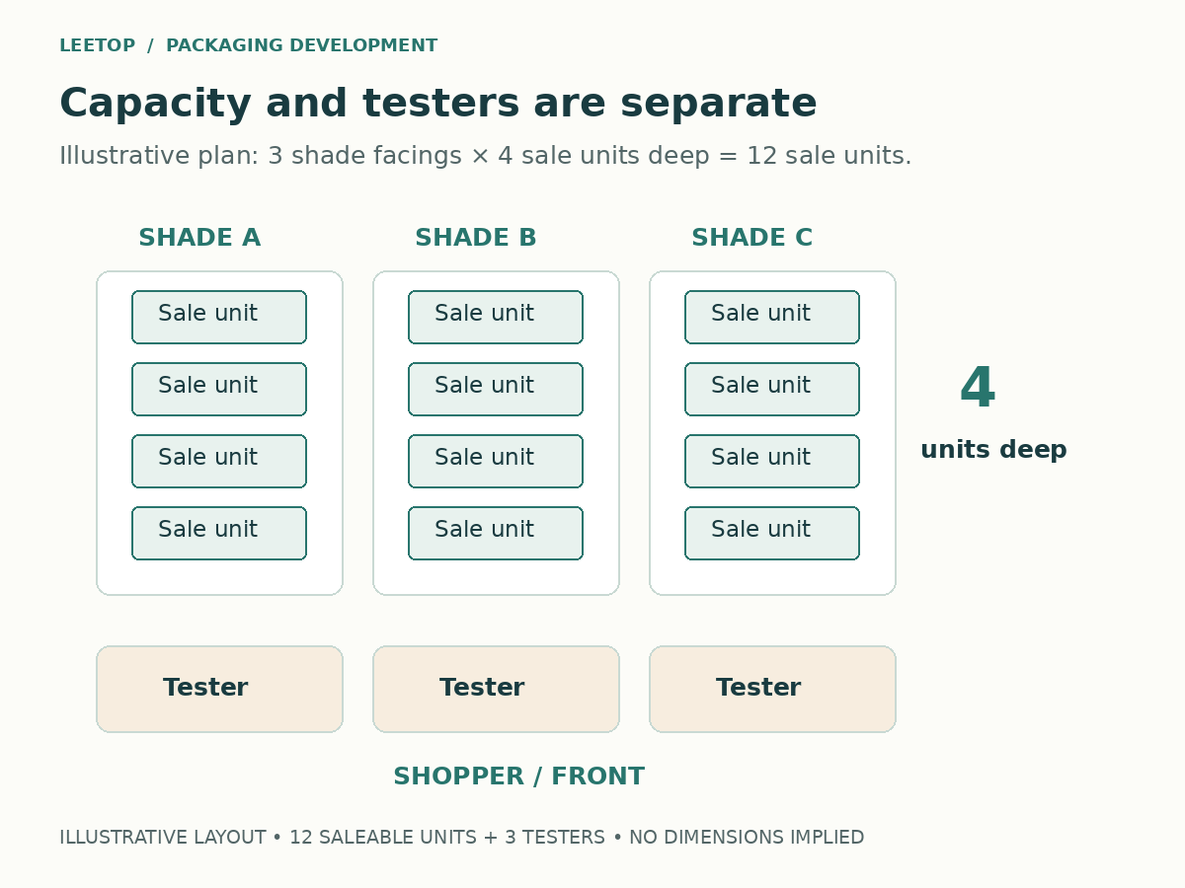Click the Shade A tester box
The image size is (1185, 888).
(x=219, y=689)
